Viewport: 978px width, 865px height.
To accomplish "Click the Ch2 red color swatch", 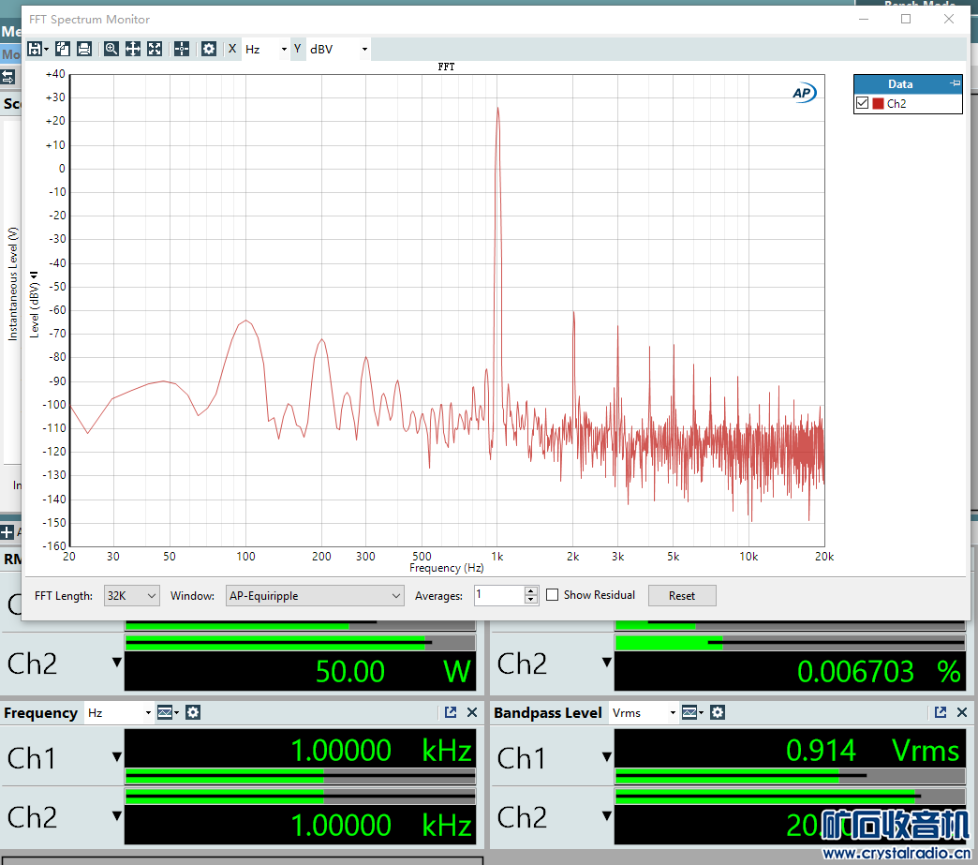I will pyautogui.click(x=878, y=104).
